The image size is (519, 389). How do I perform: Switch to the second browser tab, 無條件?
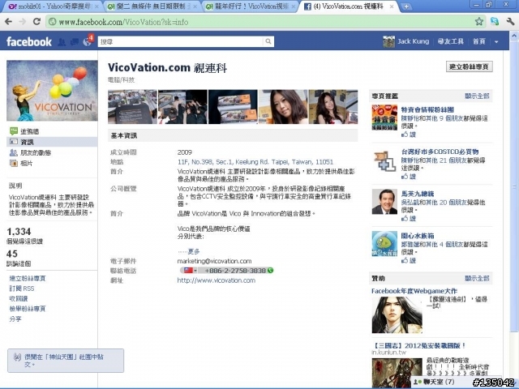(151, 6)
